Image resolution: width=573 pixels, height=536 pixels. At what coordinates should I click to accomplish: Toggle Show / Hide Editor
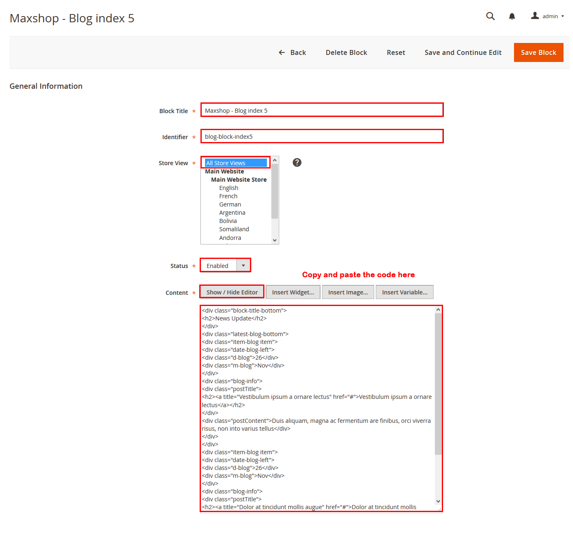point(232,292)
